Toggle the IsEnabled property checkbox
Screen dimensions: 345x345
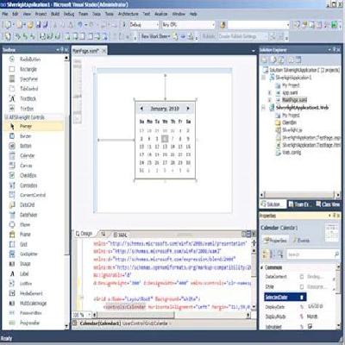coord(310,327)
